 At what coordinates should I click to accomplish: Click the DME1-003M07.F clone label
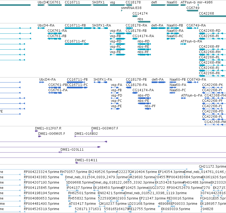point(105,128)
